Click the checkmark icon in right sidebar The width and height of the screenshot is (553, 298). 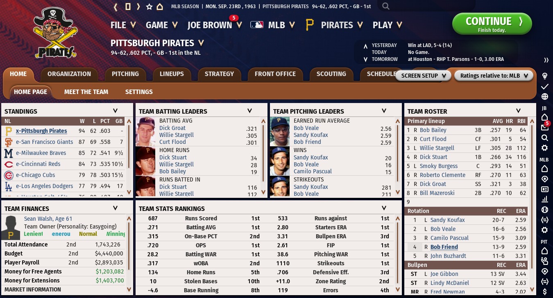(545, 87)
